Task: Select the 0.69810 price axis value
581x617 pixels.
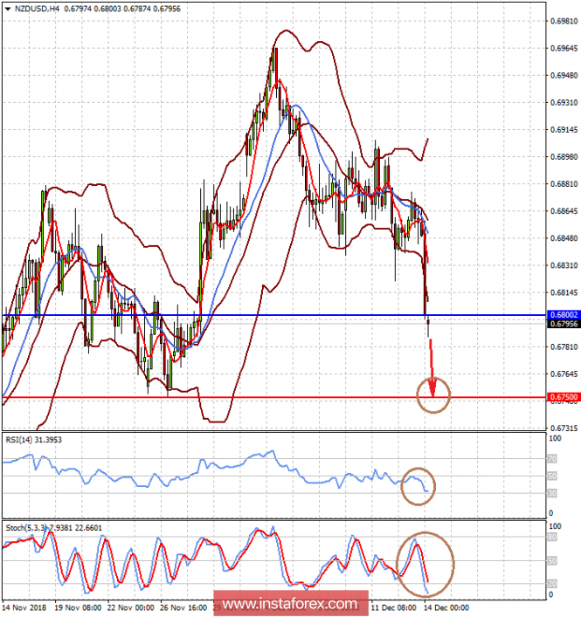Action: 564,21
